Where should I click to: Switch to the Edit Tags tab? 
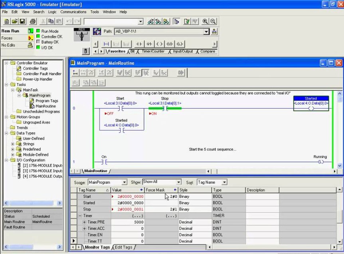point(124,247)
